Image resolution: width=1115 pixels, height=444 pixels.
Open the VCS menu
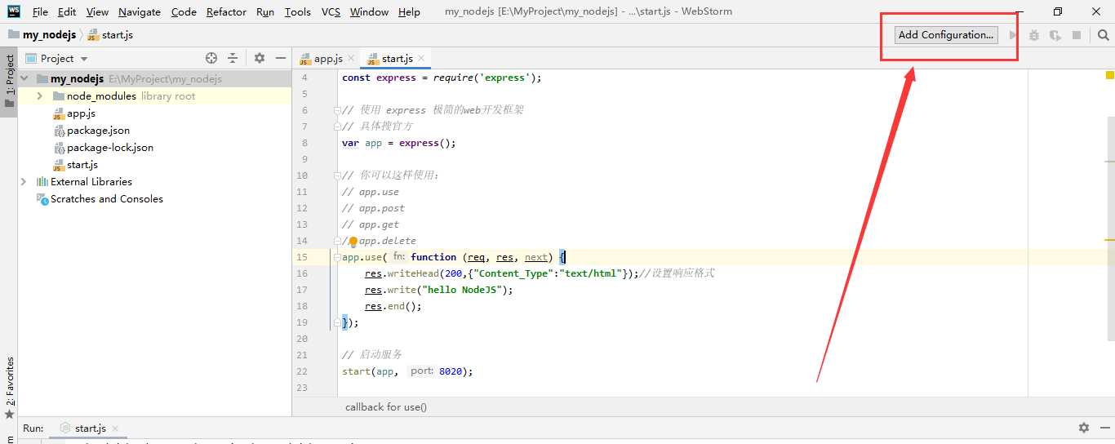[331, 11]
